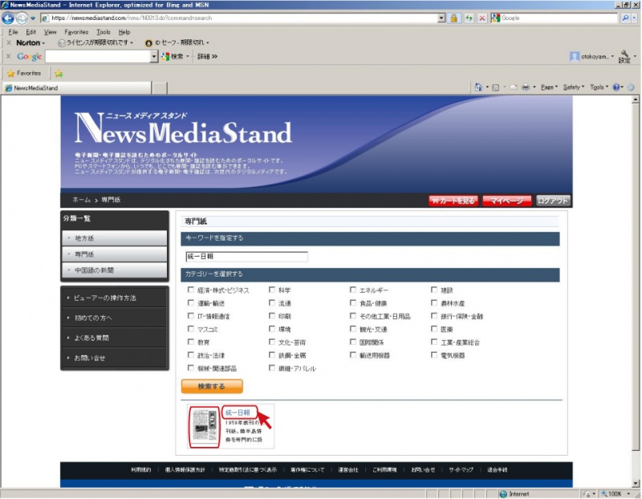Viewport: 642px width, 499px height.
Task: Click the Norton ID セーフ icon
Action: [x=148, y=43]
